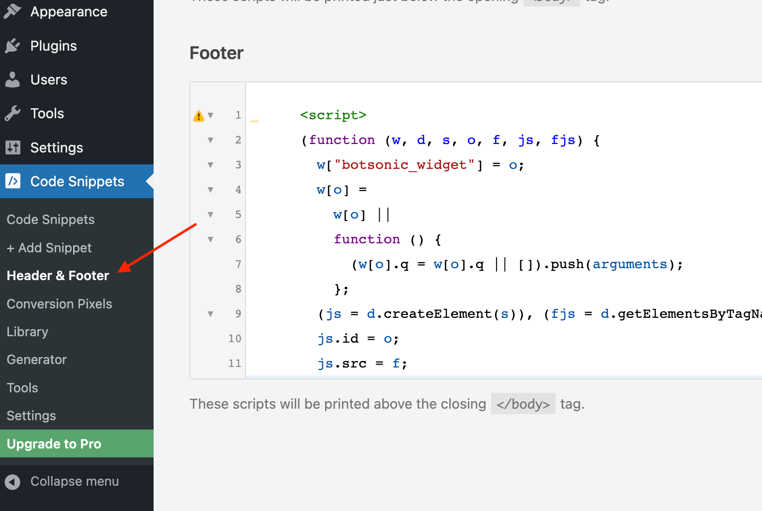Open Settings using the sliders icon
This screenshot has width=762, height=511.
tap(13, 147)
